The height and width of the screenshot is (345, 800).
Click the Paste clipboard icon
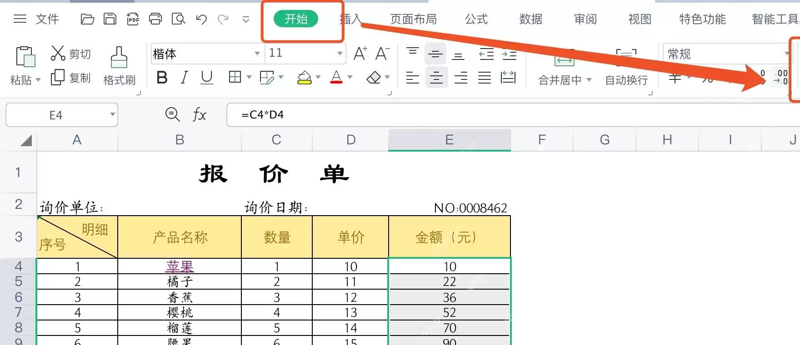point(25,57)
